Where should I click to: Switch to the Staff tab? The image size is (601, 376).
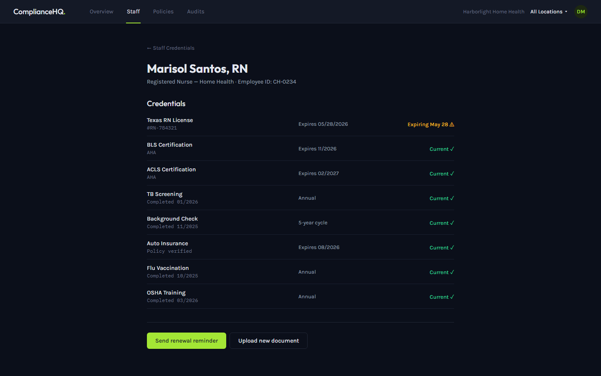(133, 12)
